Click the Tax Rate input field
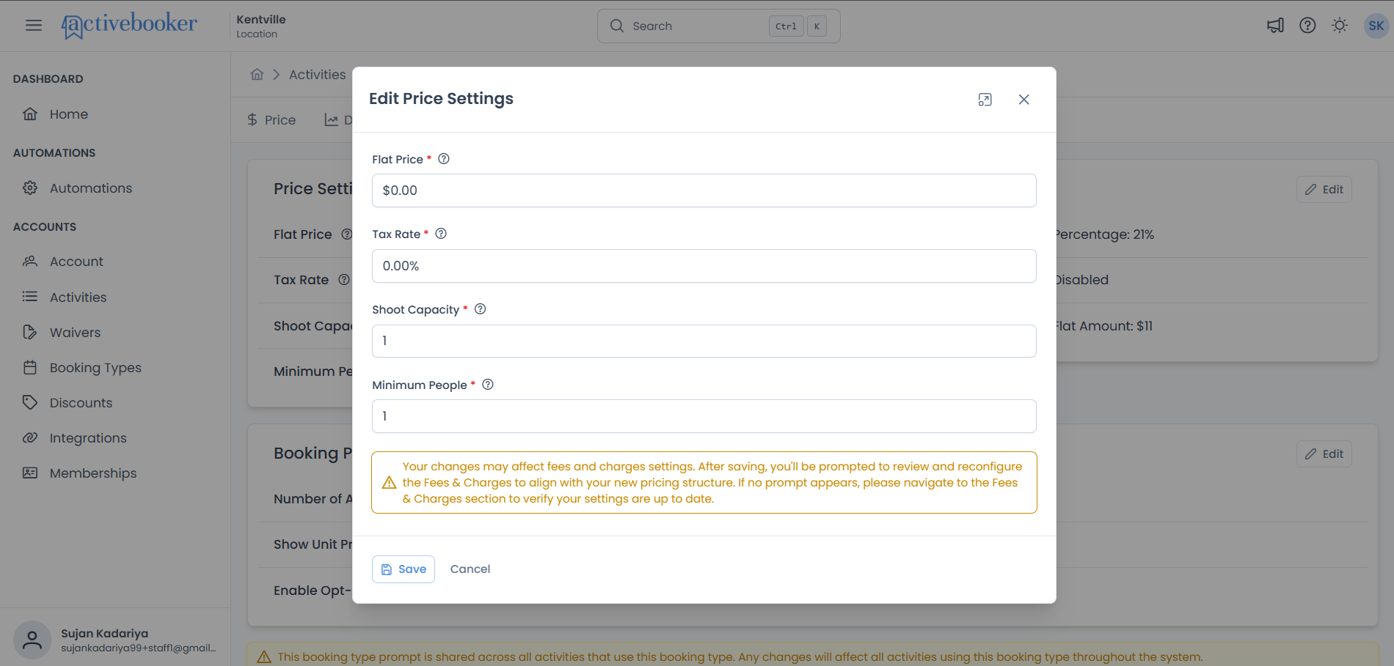1394x666 pixels. click(x=704, y=266)
